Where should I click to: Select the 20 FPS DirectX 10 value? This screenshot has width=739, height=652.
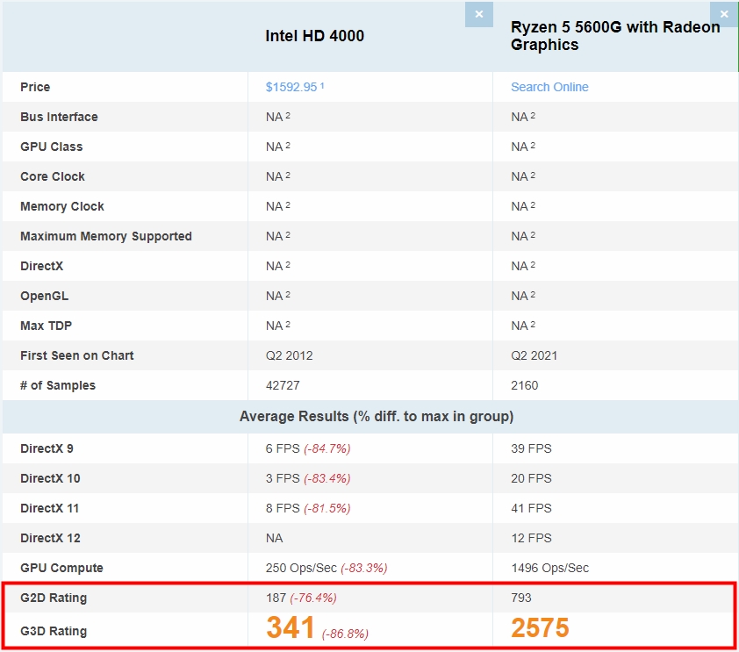(x=531, y=478)
